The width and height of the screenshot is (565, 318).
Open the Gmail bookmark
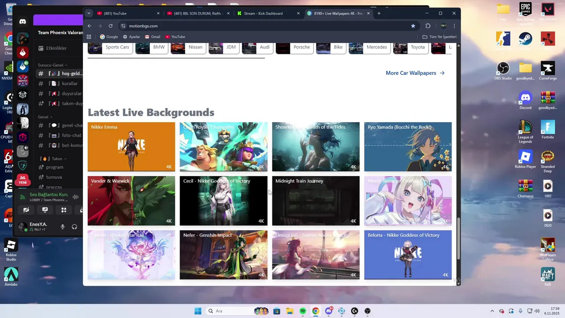153,37
